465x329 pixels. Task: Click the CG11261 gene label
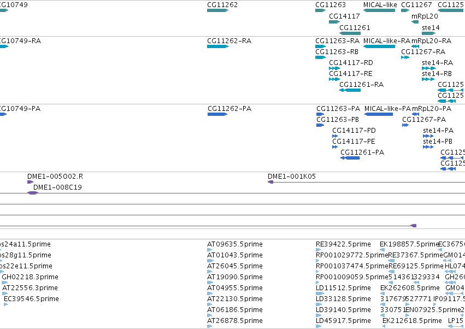[x=355, y=27]
